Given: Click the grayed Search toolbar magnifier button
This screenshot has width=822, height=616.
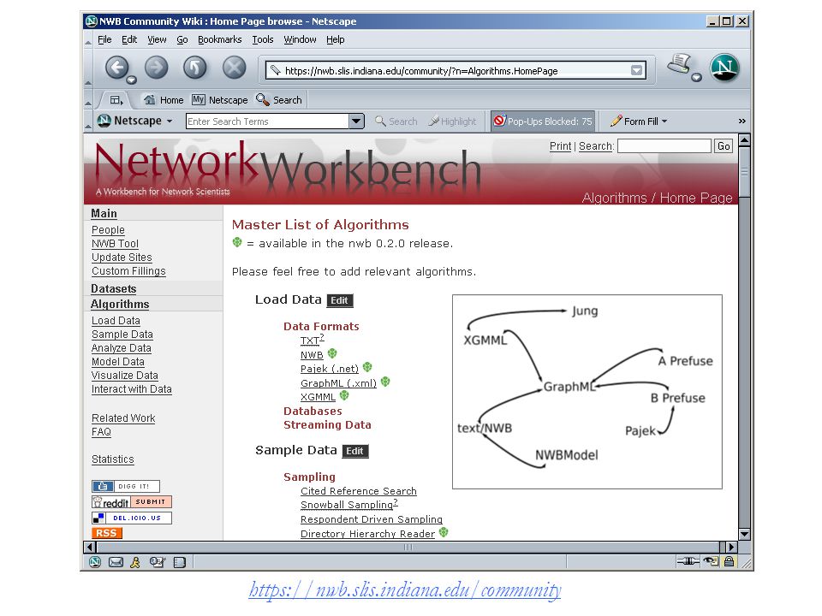Looking at the screenshot, I should point(396,121).
